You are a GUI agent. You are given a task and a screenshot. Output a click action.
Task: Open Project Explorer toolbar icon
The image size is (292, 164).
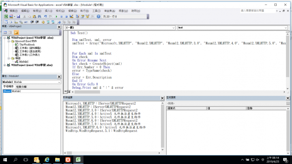point(77,17)
